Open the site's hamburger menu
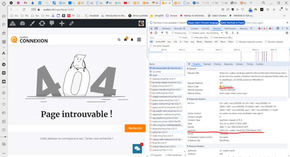 138,39
